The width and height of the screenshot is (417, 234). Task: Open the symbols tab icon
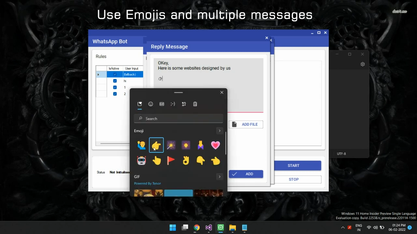coord(184,104)
